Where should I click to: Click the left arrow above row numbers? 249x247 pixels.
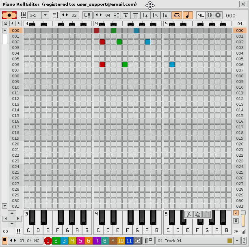click(12, 23)
